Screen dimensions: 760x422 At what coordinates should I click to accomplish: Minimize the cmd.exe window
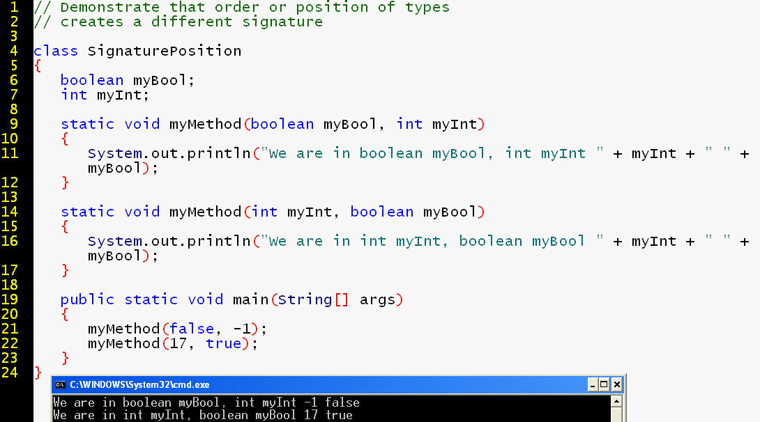592,384
